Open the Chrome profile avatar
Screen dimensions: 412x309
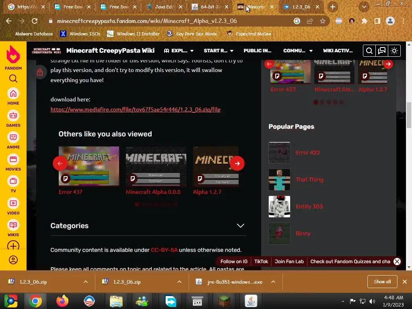(x=390, y=21)
